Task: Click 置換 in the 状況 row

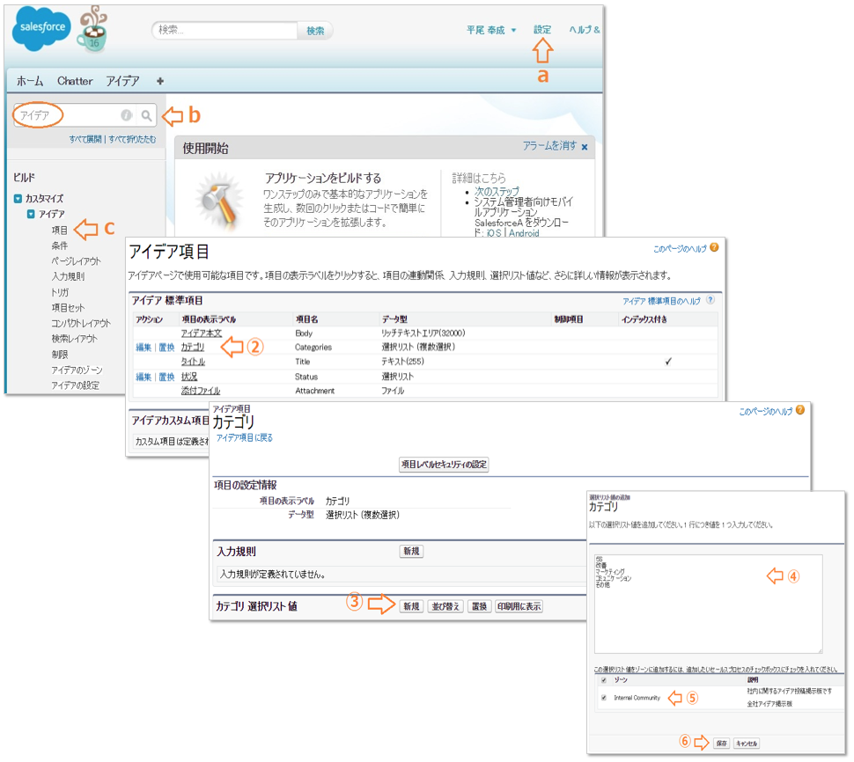Action: pos(166,377)
